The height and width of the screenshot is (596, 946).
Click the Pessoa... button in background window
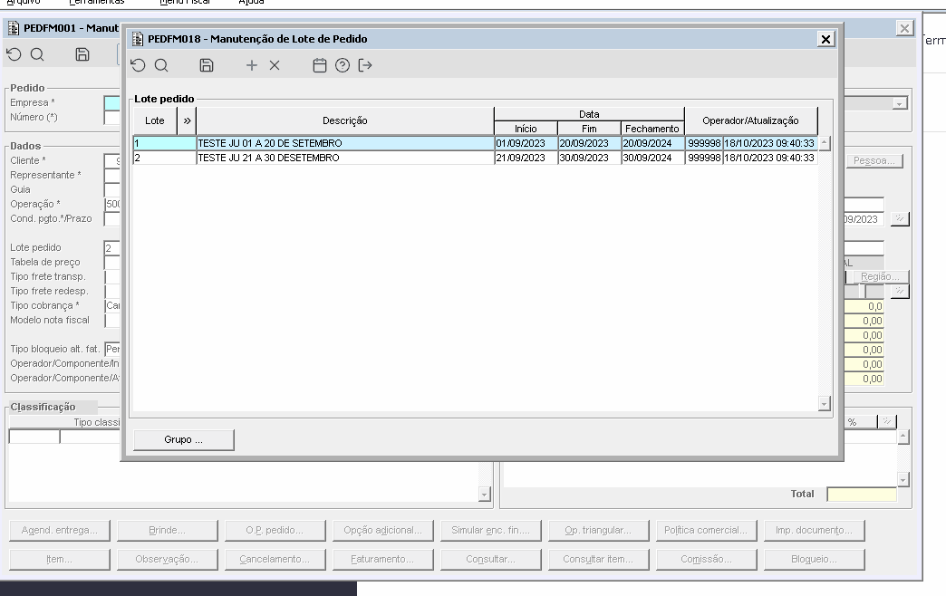(x=874, y=160)
